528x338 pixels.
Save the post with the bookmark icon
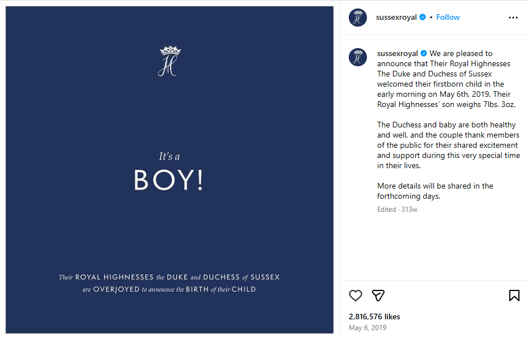(514, 296)
